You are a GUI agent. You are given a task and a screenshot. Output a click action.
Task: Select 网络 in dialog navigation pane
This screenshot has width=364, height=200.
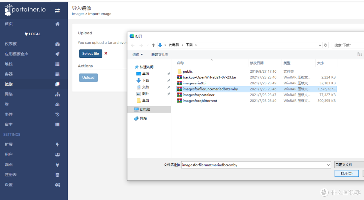pos(141,118)
